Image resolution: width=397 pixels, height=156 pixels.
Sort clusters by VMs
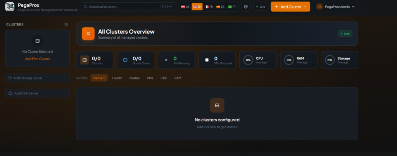coord(150,78)
